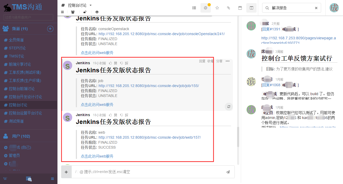Toggle the channel unlock padlock icon
Image resolution: width=343 pixels, height=184 pixels.
pos(85,12)
